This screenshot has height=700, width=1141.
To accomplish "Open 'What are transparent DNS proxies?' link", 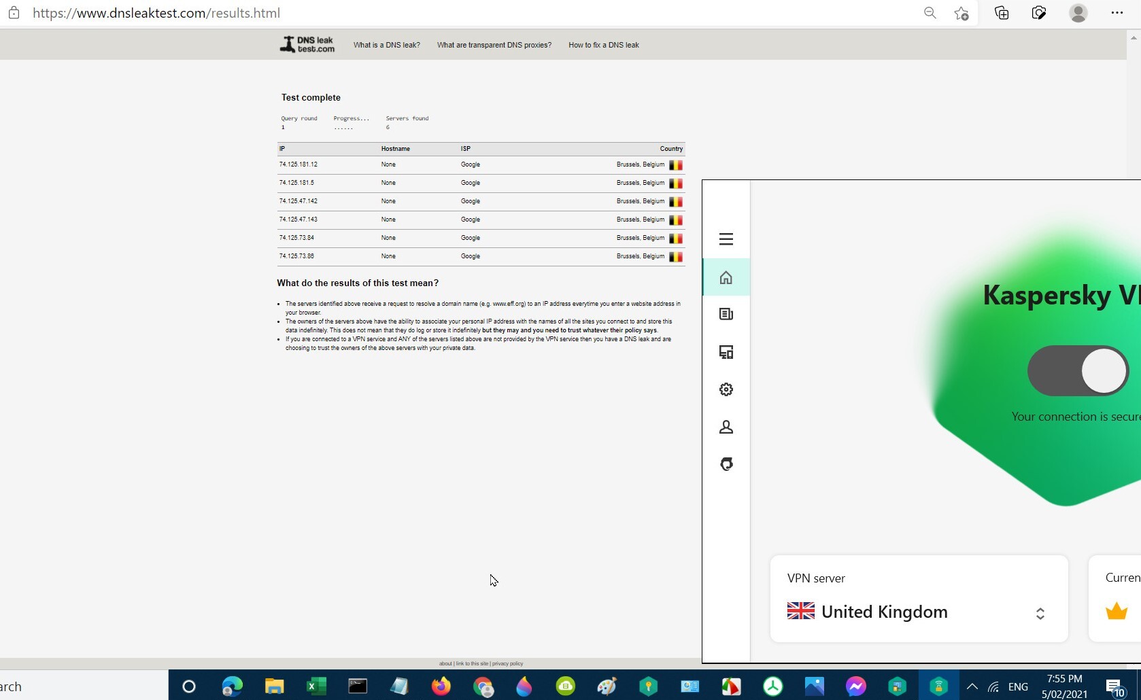I will 494,45.
